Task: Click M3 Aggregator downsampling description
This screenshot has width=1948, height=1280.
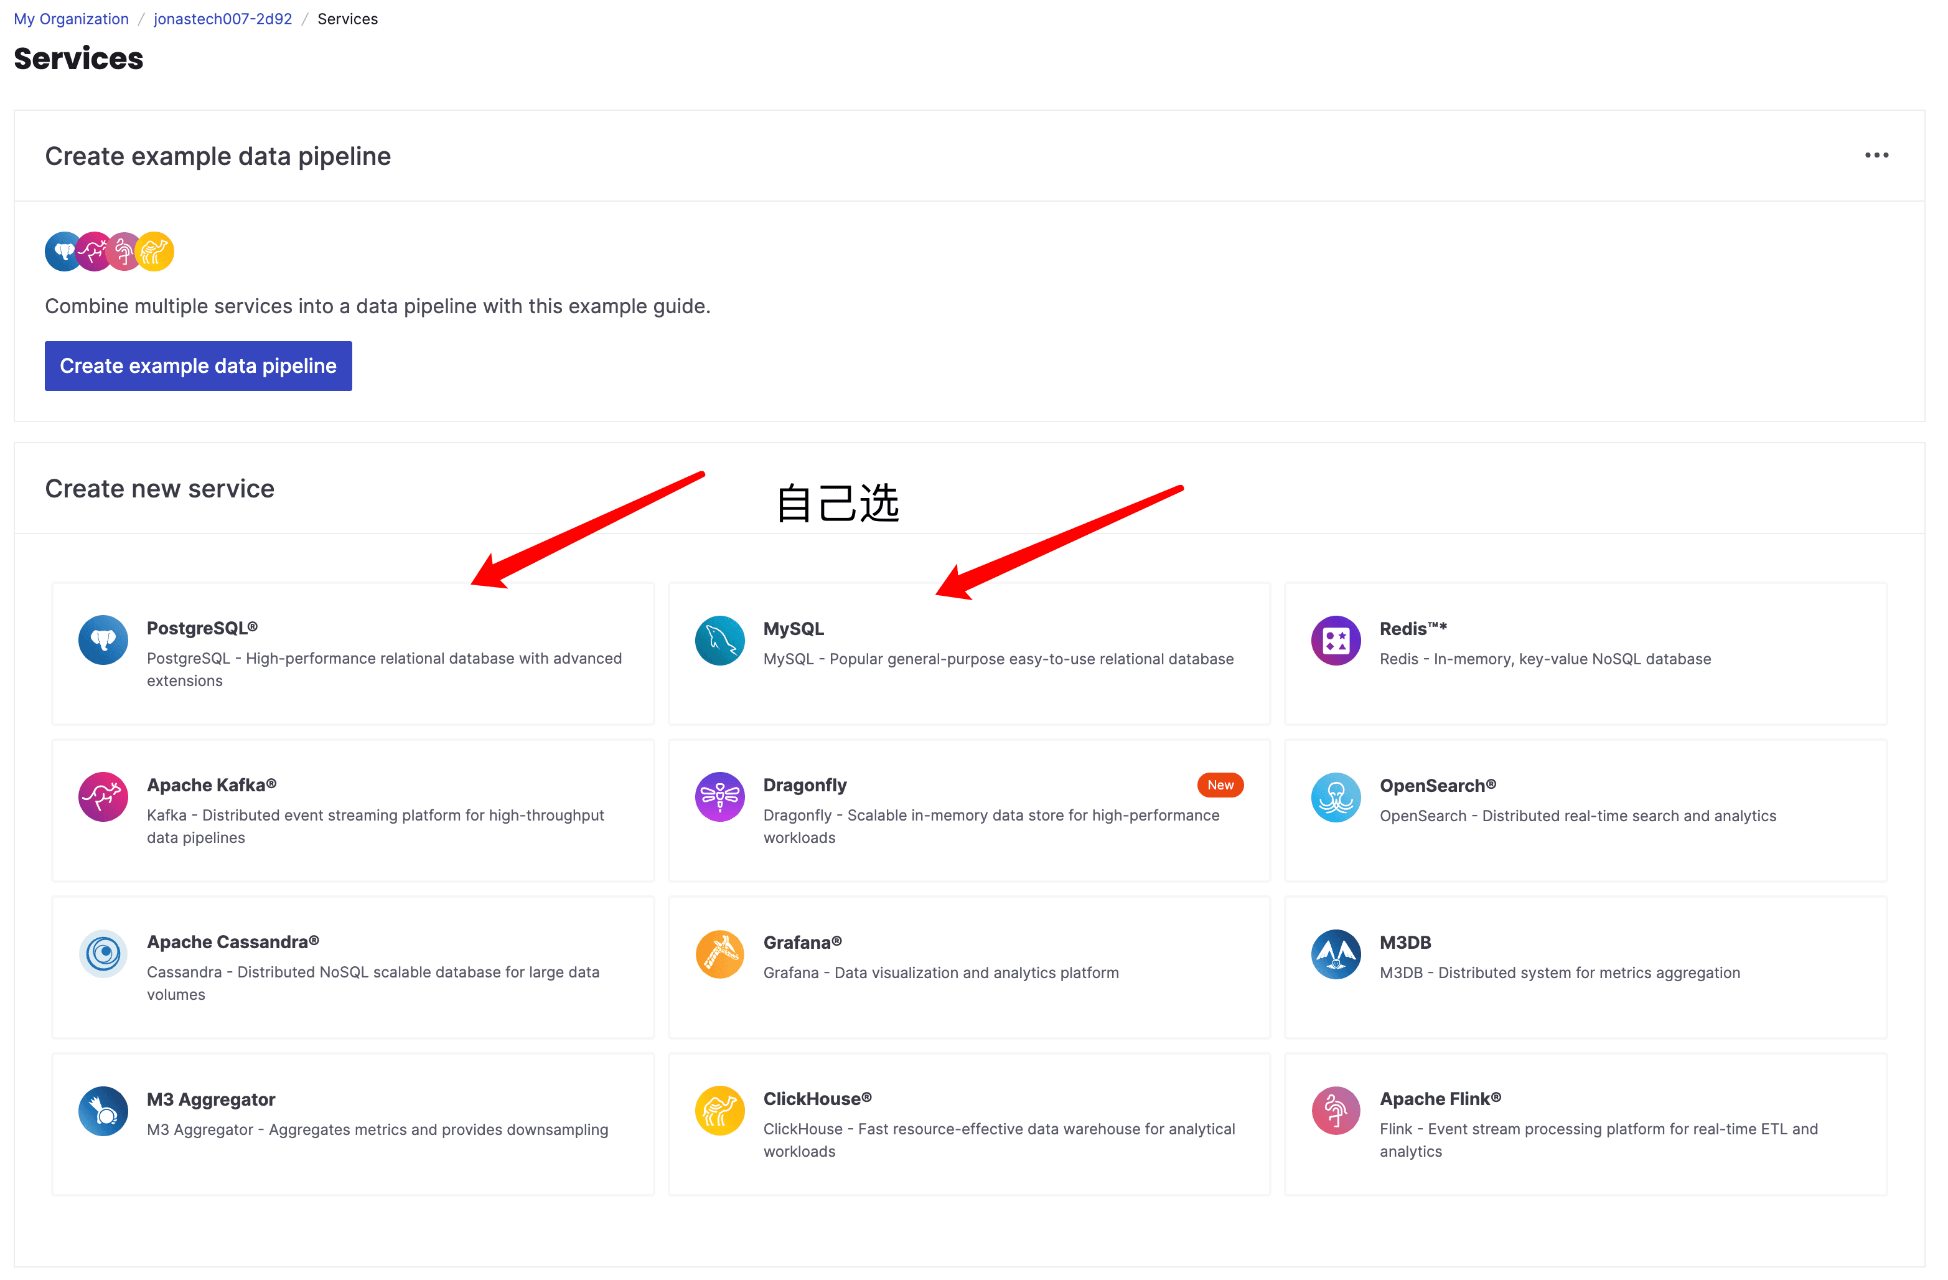Action: 377,1130
